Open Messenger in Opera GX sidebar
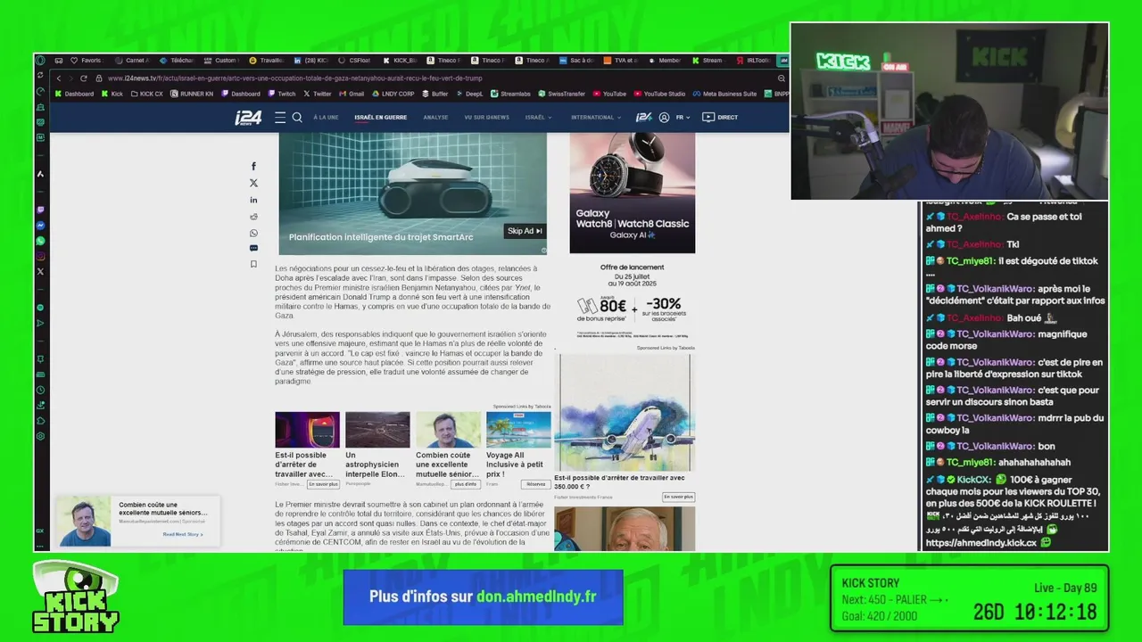The width and height of the screenshot is (1142, 642). click(x=40, y=226)
